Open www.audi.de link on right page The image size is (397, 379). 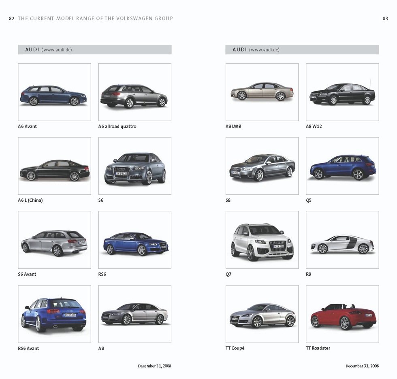pyautogui.click(x=264, y=50)
